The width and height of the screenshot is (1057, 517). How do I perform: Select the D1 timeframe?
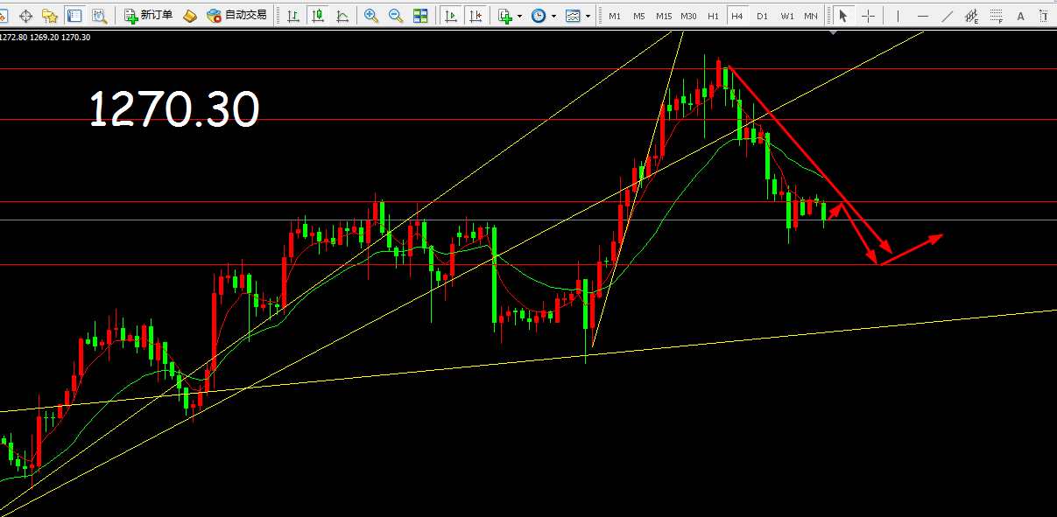click(762, 16)
